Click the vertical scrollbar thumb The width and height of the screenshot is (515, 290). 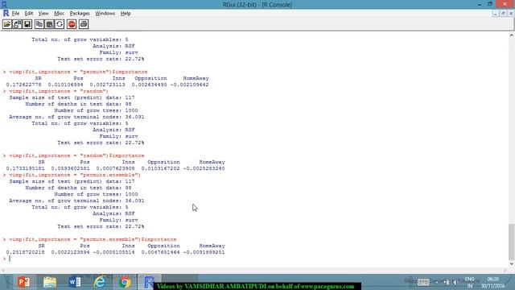coord(512,242)
